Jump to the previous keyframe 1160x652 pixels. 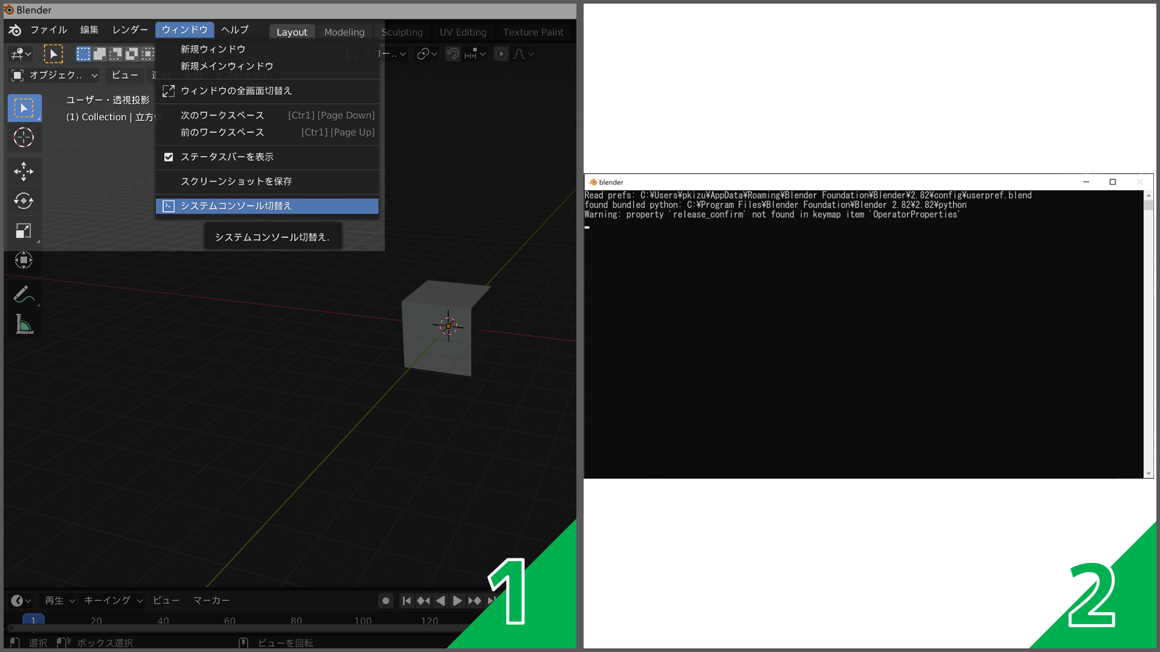424,601
